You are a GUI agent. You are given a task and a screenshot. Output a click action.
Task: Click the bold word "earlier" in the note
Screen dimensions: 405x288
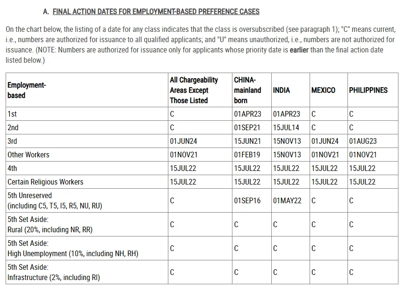[x=299, y=50]
